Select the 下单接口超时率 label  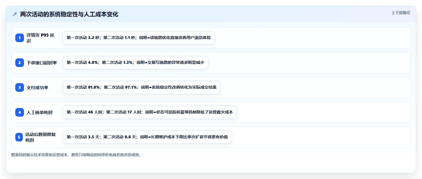42,63
